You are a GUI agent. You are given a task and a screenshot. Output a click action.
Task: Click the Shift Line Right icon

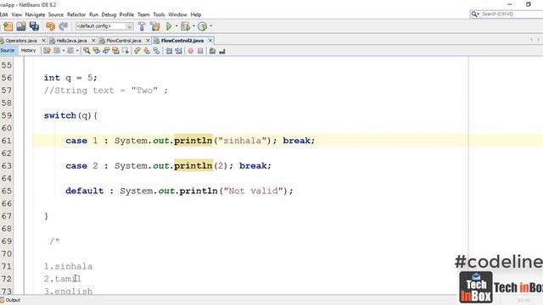tap(178, 51)
